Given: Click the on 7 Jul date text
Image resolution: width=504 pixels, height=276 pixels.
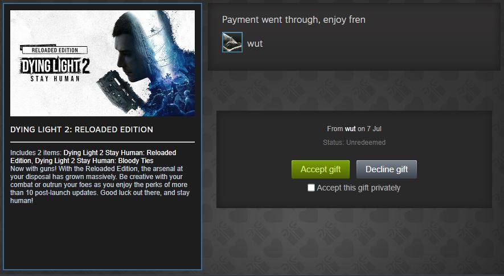Looking at the screenshot, I should click(370, 129).
